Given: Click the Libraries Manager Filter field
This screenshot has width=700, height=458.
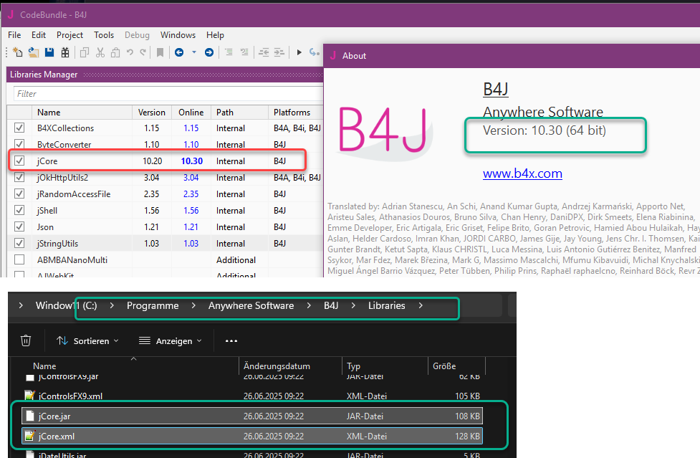Looking at the screenshot, I should click(168, 94).
